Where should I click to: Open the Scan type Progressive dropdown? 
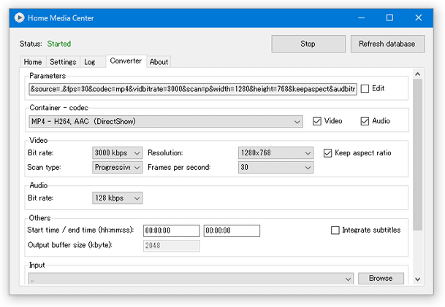tap(117, 168)
